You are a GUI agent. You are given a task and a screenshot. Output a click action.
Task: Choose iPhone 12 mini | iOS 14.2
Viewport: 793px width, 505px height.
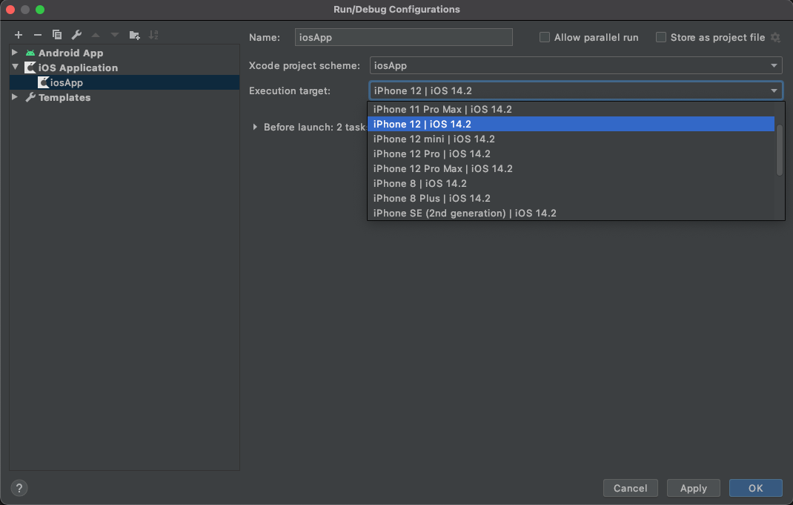[571, 139]
